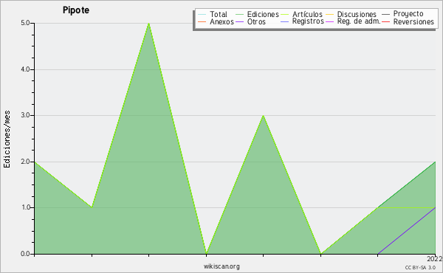Image resolution: width=443 pixels, height=273 pixels.
Task: Click the 0.0 y-axis value
Action: (25, 254)
